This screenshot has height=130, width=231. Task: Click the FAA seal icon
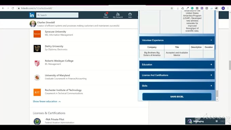[x=37, y=122]
